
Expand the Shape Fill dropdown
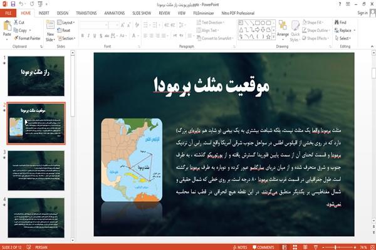click(x=313, y=23)
